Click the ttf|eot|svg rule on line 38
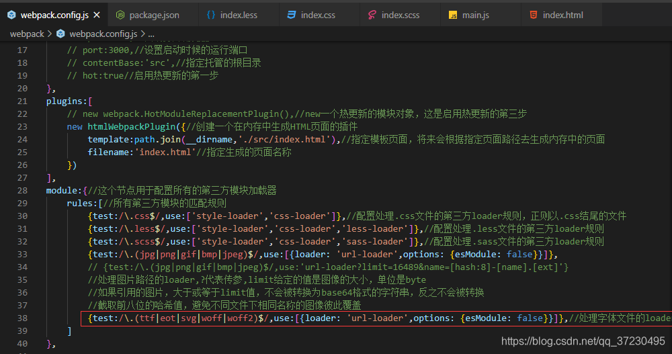The image size is (672, 354). click(328, 318)
